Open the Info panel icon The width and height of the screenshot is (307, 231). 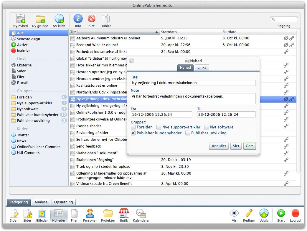(78, 19)
